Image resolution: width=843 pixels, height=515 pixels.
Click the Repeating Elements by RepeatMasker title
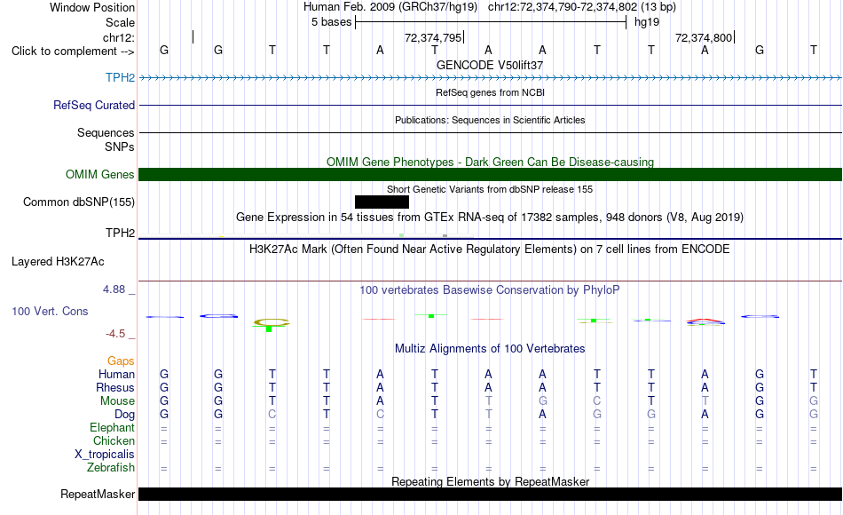tap(490, 481)
